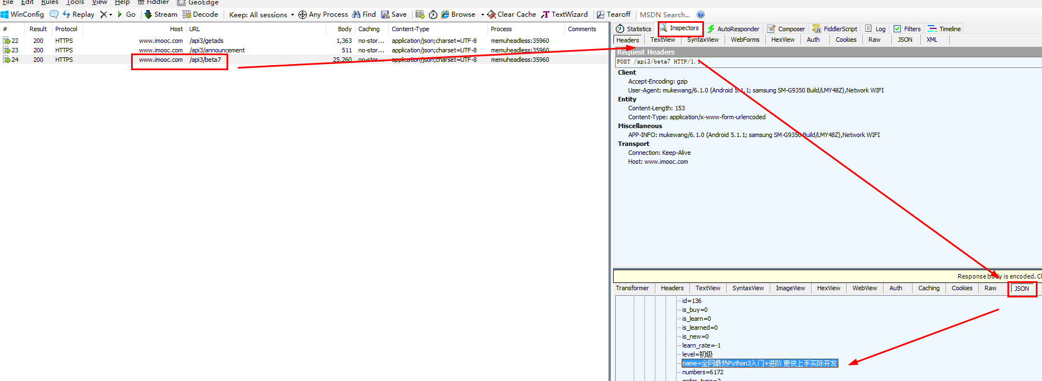Click the Result column header
Screen dimensions: 1042x381
coord(38,29)
